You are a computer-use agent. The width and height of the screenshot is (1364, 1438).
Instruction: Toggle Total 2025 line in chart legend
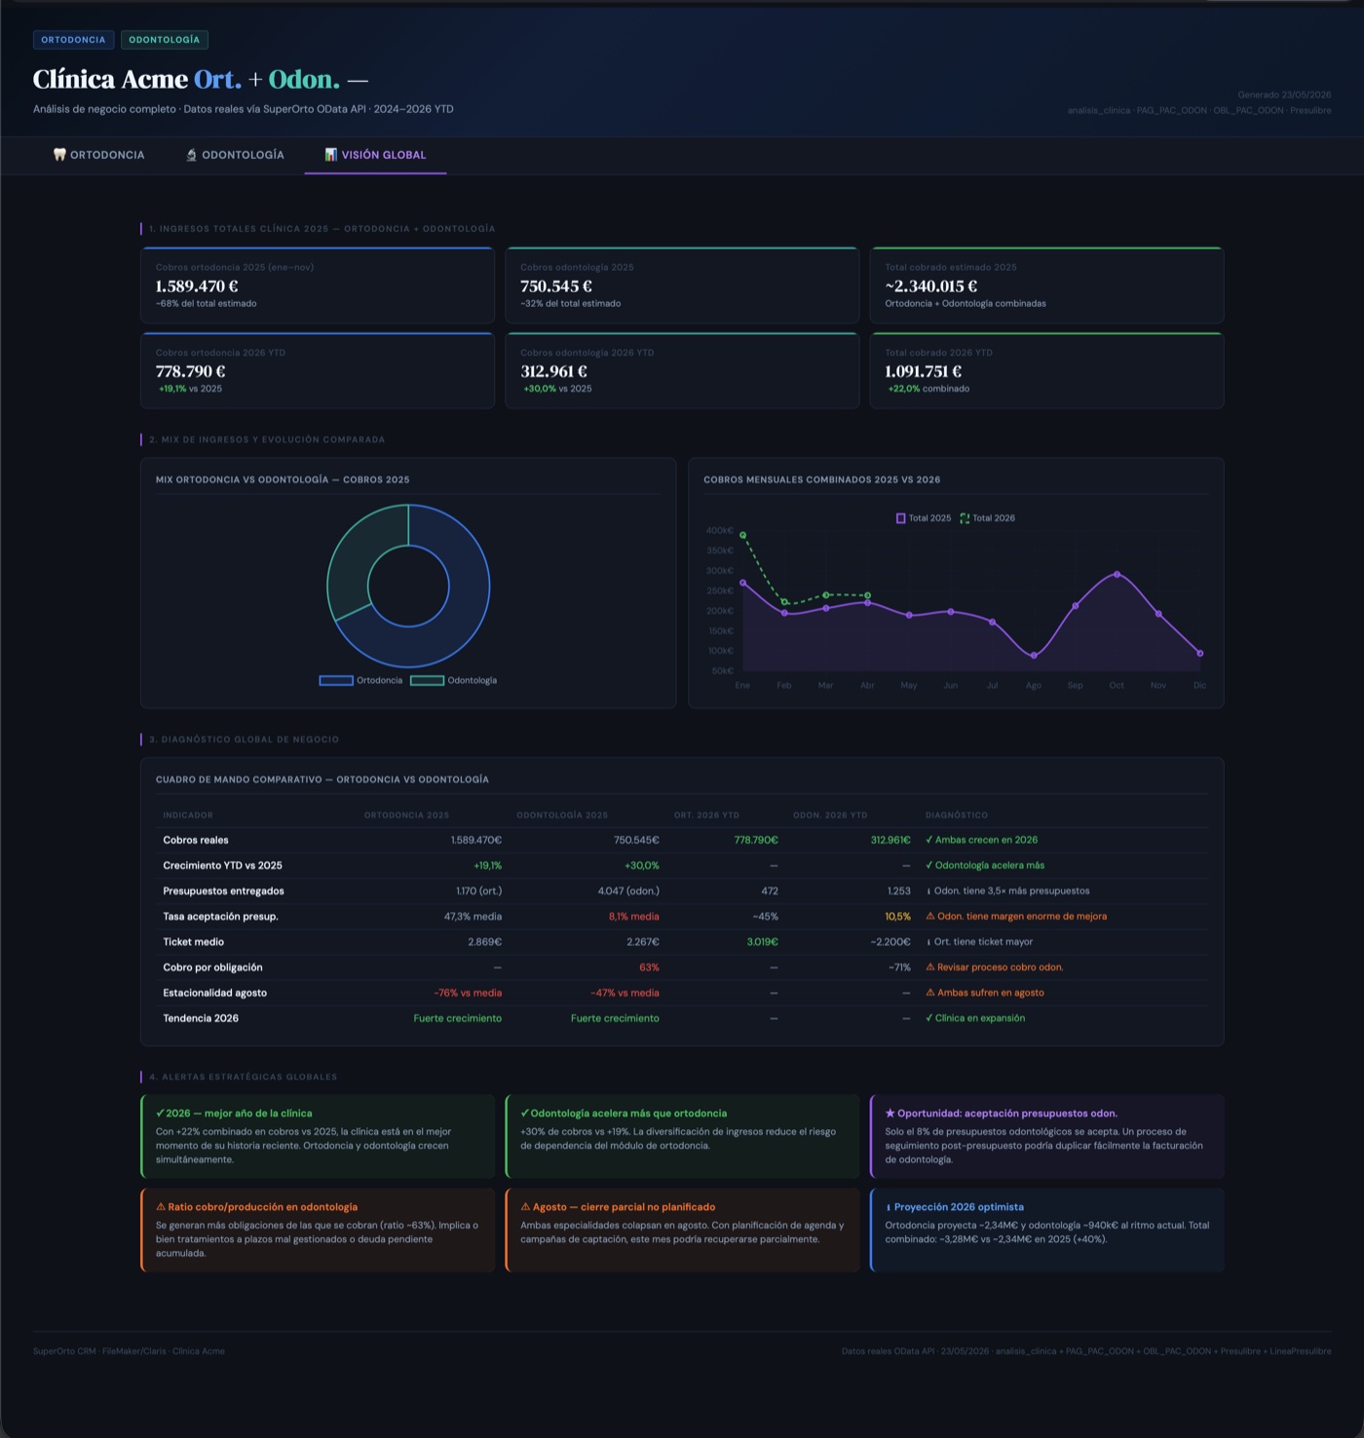(924, 518)
